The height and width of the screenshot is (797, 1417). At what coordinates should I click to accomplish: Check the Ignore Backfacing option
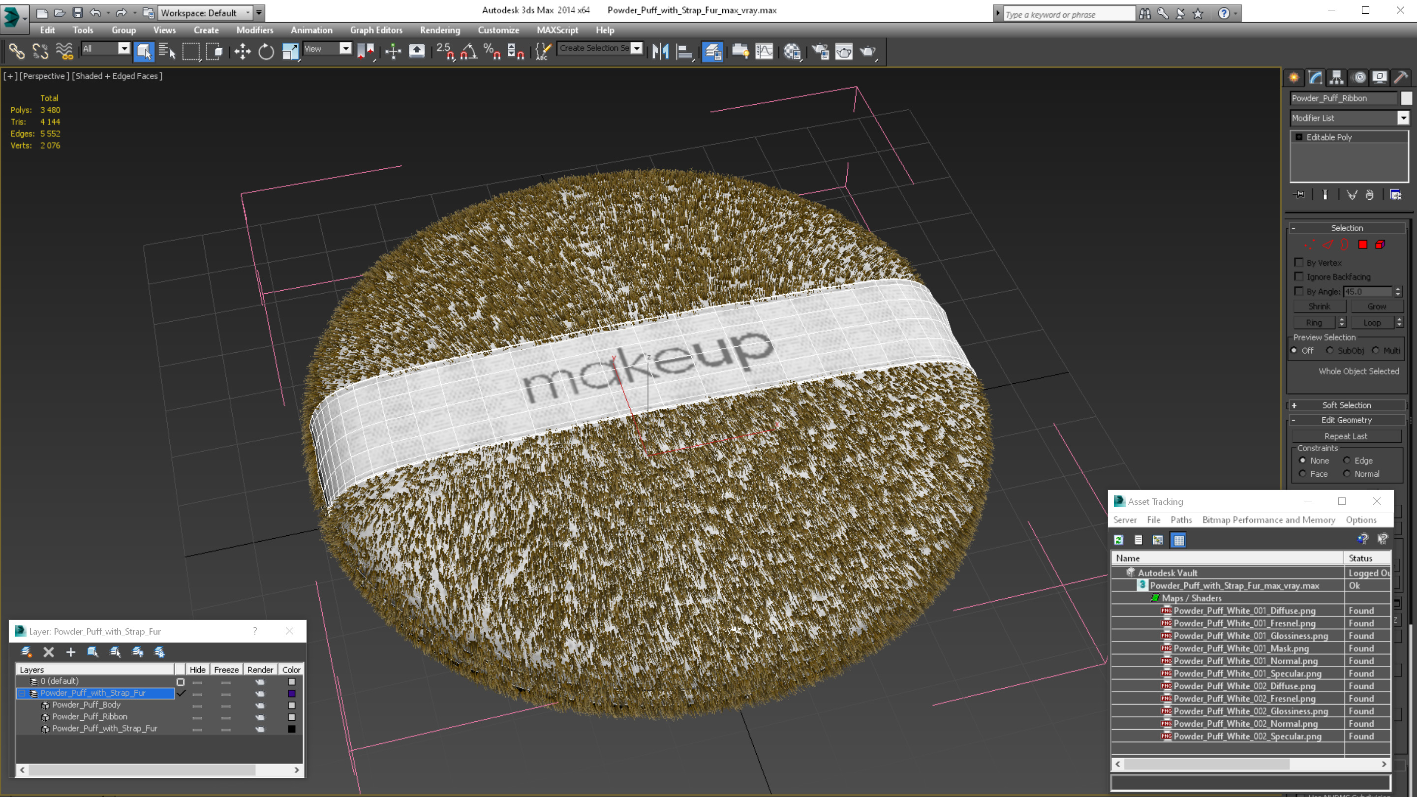click(1299, 276)
